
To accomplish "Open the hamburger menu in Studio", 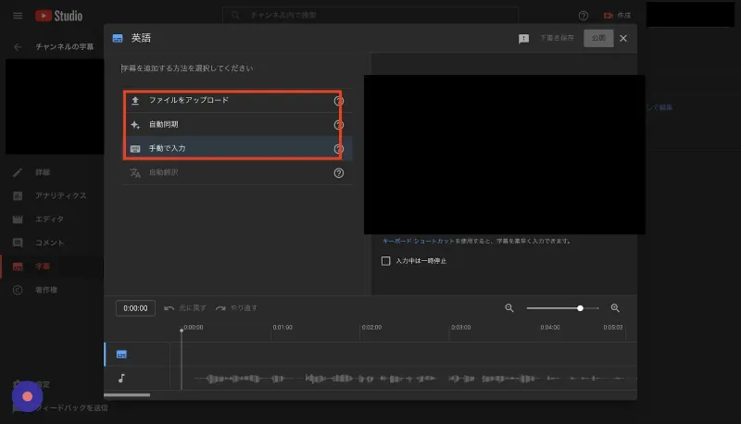I will (18, 16).
